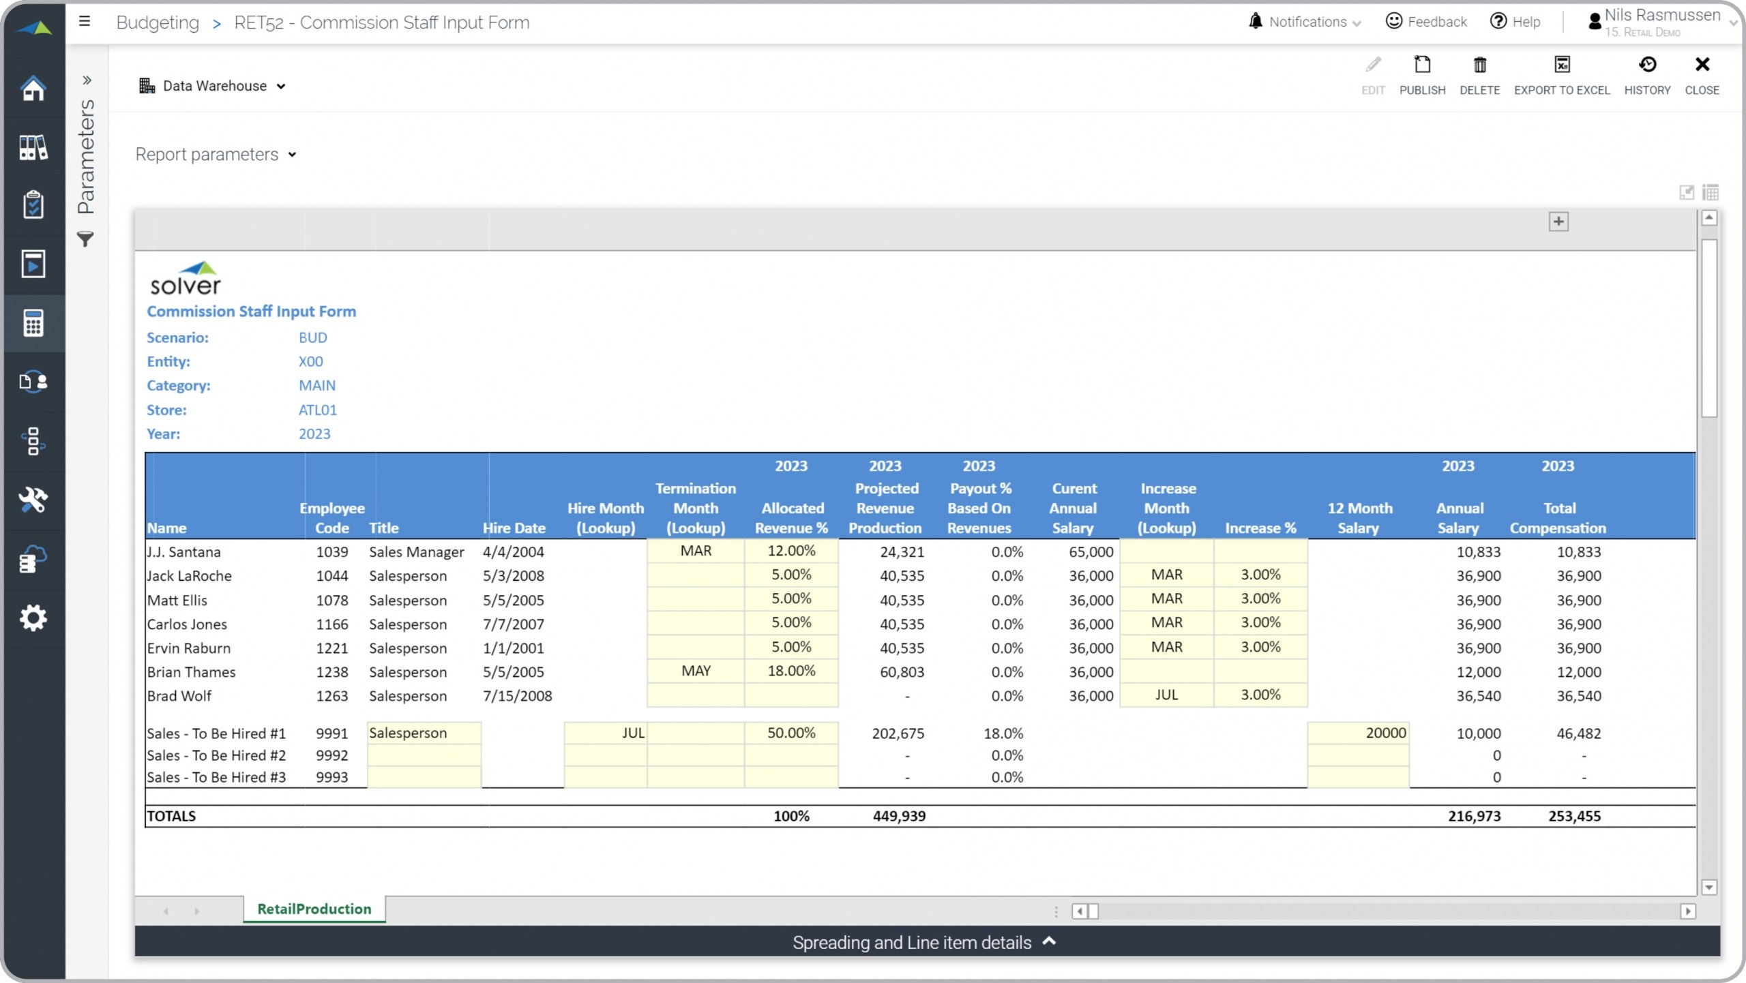
Task: Click the horizontal scrollbar right arrow
Action: coord(1687,911)
